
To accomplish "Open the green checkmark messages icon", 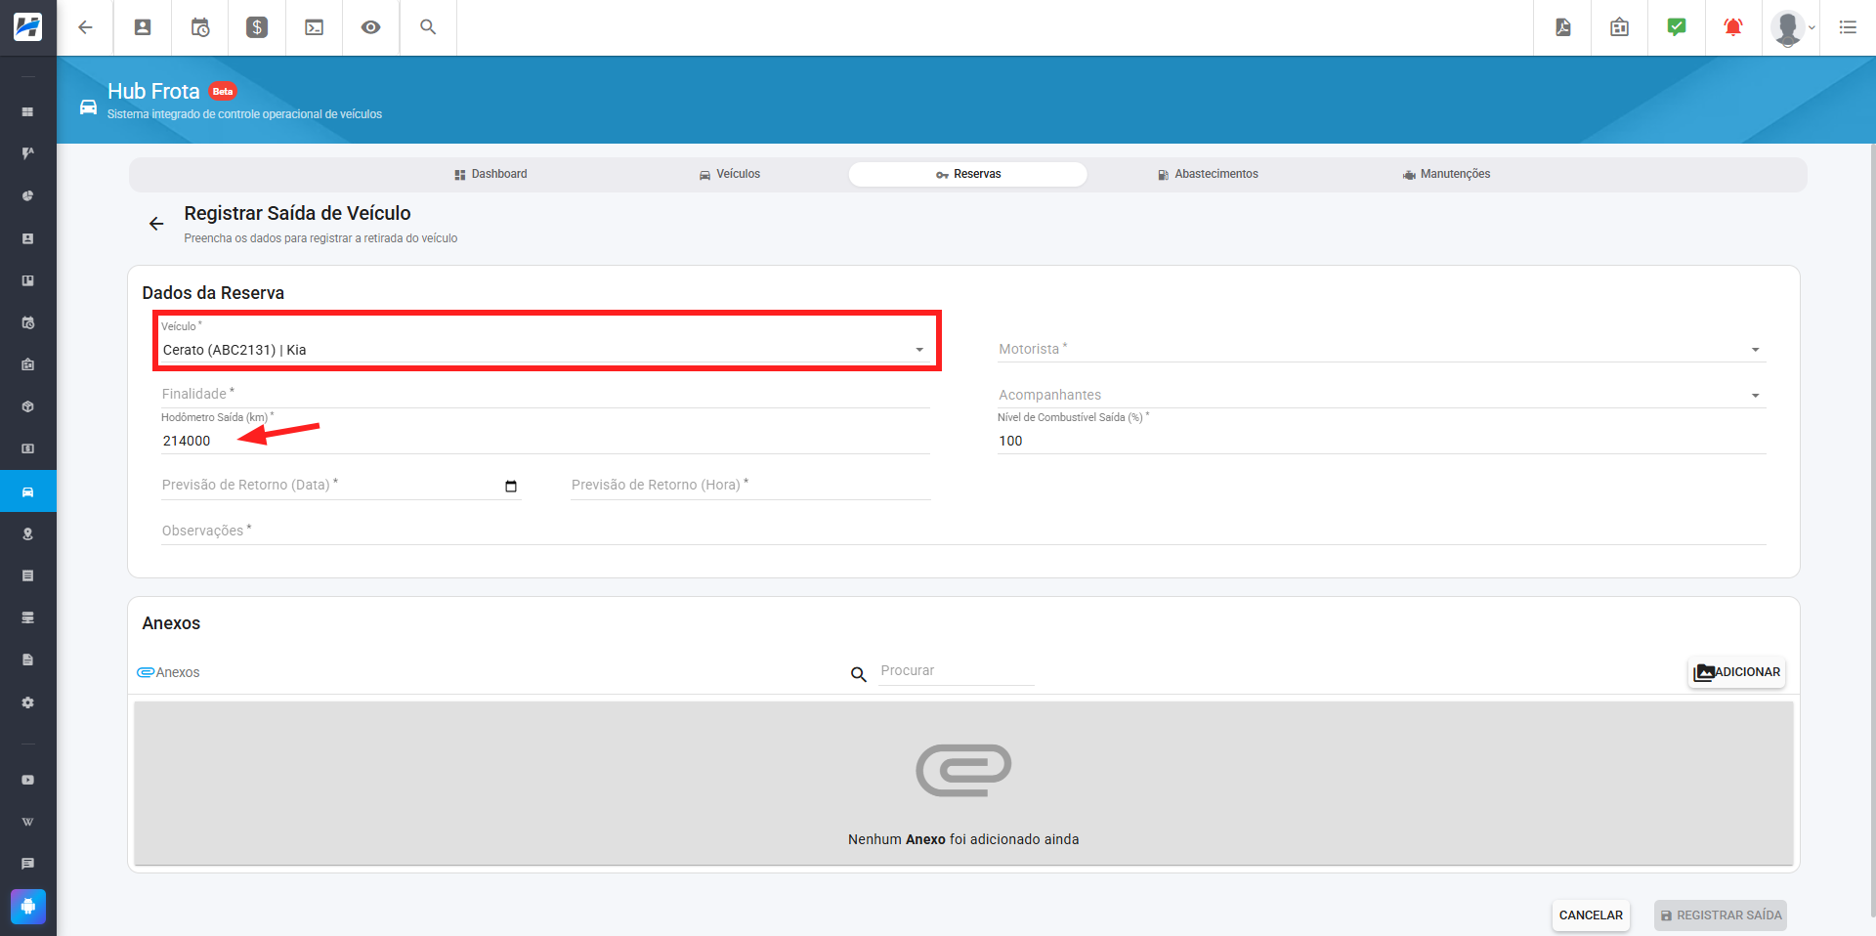I will [1677, 27].
